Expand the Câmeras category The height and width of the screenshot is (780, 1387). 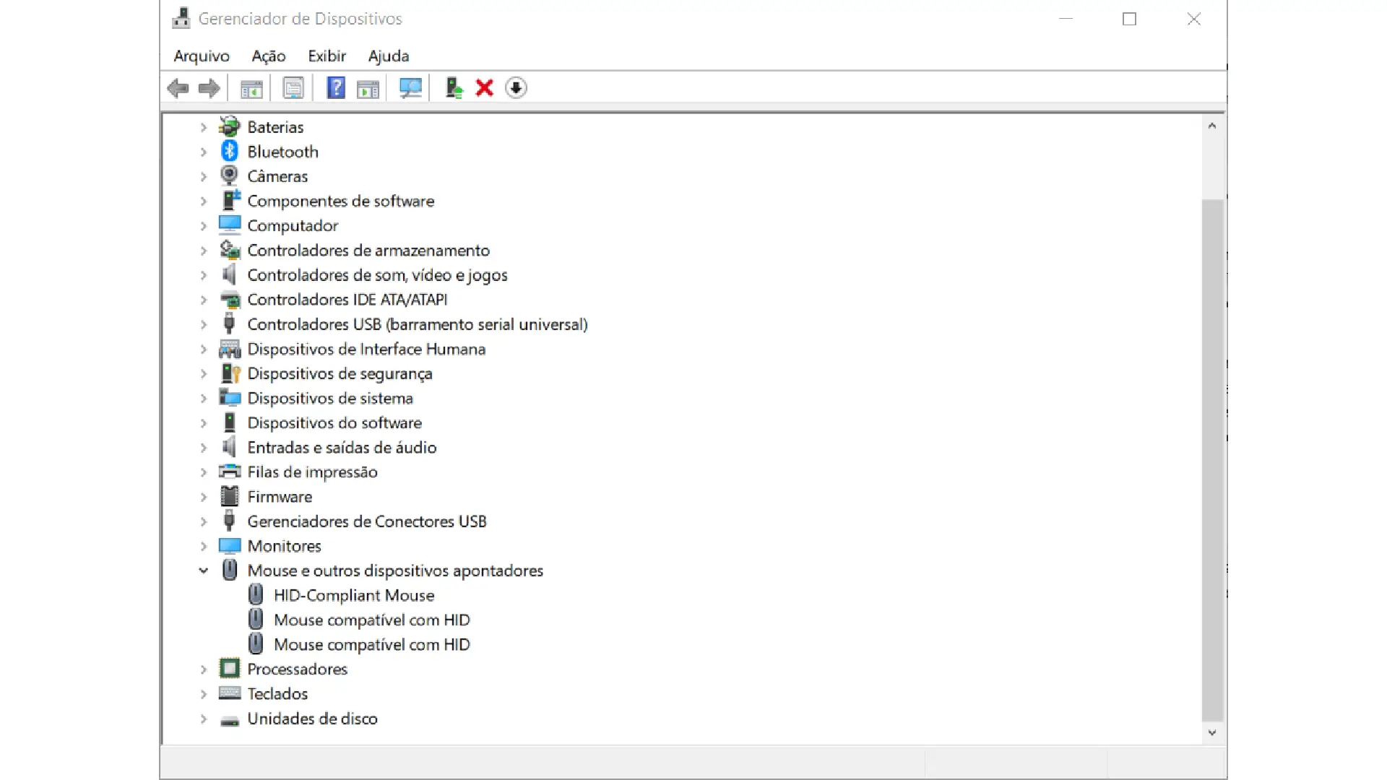coord(203,176)
